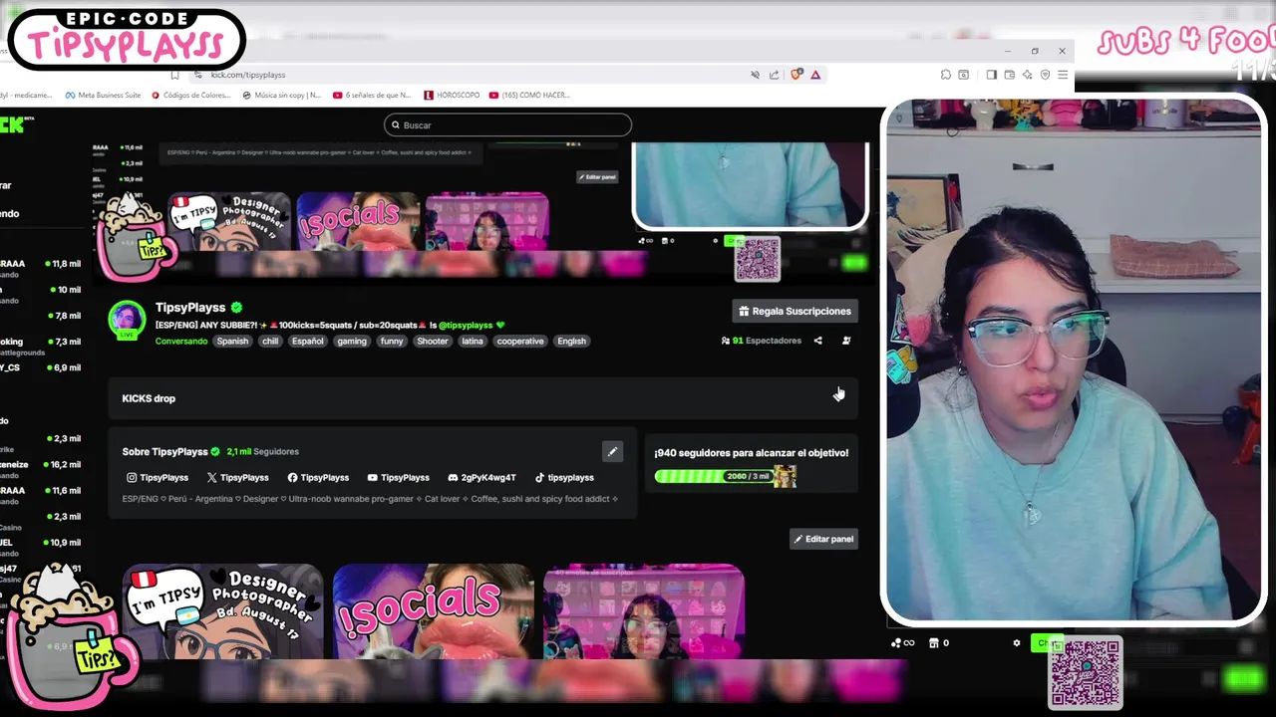Open the large pink emotes panel image
Viewport: 1276px width, 717px height.
643,610
